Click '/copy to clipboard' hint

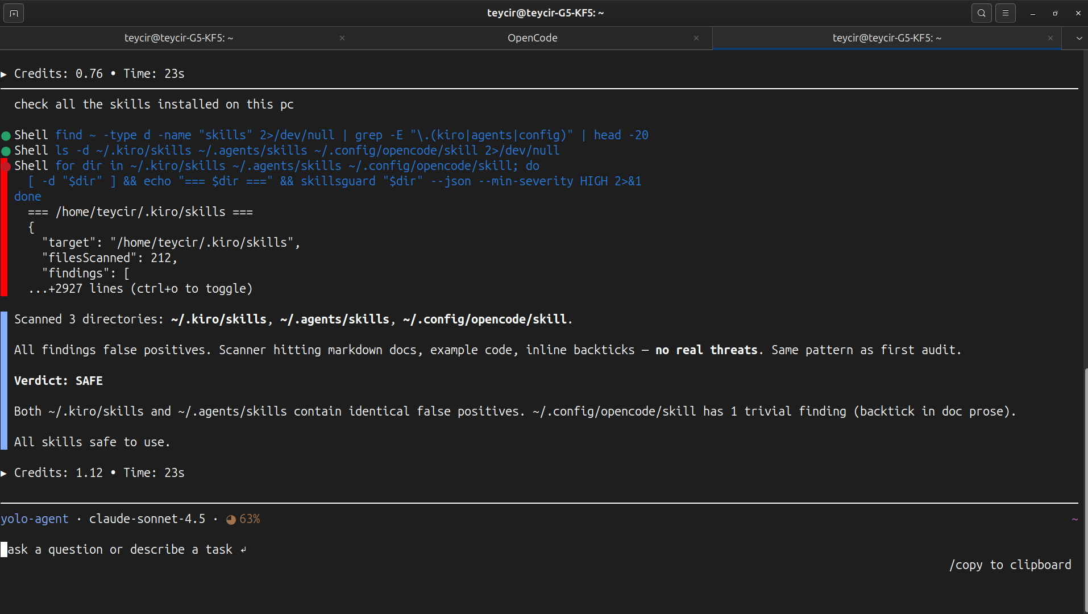coord(1010,565)
